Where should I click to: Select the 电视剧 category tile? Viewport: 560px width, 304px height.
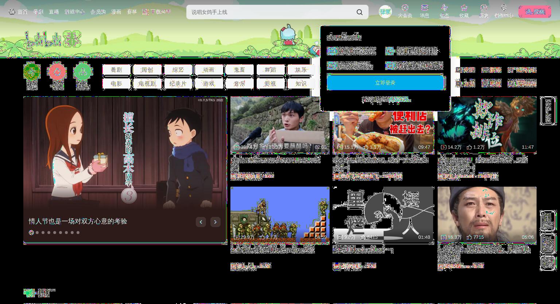147,83
